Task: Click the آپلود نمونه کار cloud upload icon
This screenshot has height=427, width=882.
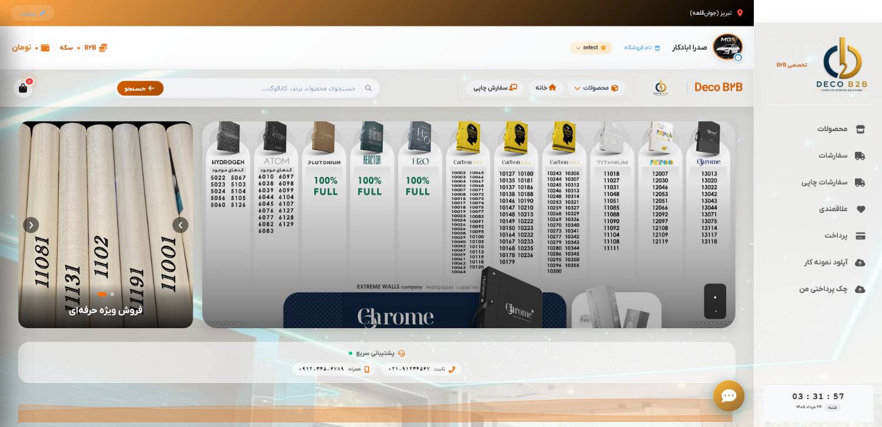Action: 860,262
